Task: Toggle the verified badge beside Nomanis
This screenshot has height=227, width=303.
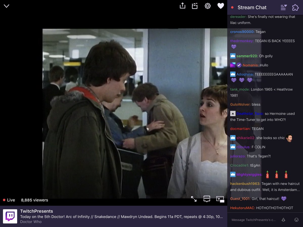Action: point(239,65)
